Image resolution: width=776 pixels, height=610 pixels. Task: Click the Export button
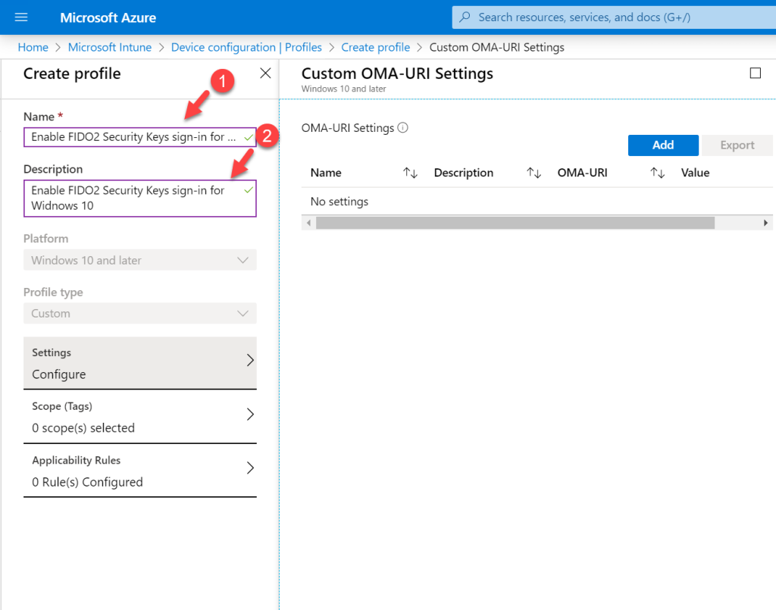pyautogui.click(x=737, y=145)
